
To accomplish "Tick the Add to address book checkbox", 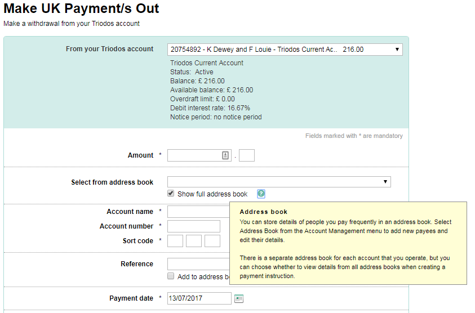I will coord(171,276).
